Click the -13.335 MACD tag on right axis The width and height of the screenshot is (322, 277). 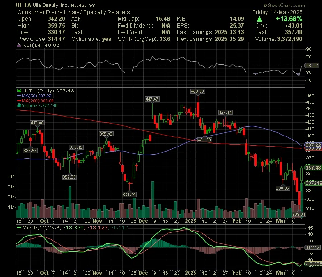(313, 264)
